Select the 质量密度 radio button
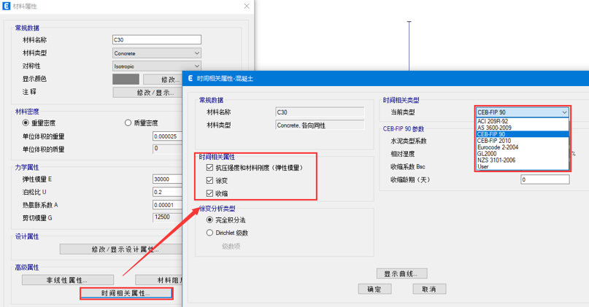Viewport: 589px width, 307px height. (128, 123)
